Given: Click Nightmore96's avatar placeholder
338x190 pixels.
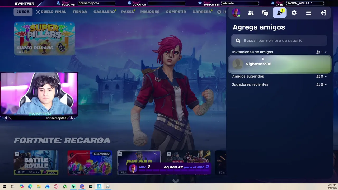Looking at the screenshot, I should 238,64.
